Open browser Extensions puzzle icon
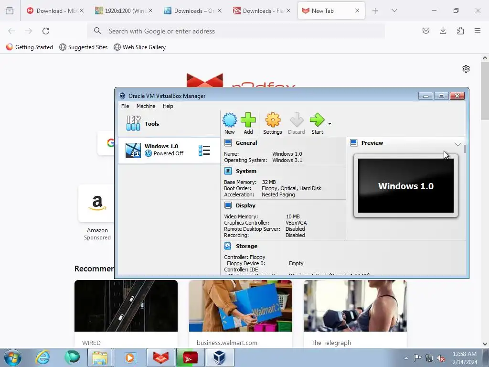The height and width of the screenshot is (367, 489). pyautogui.click(x=460, y=31)
